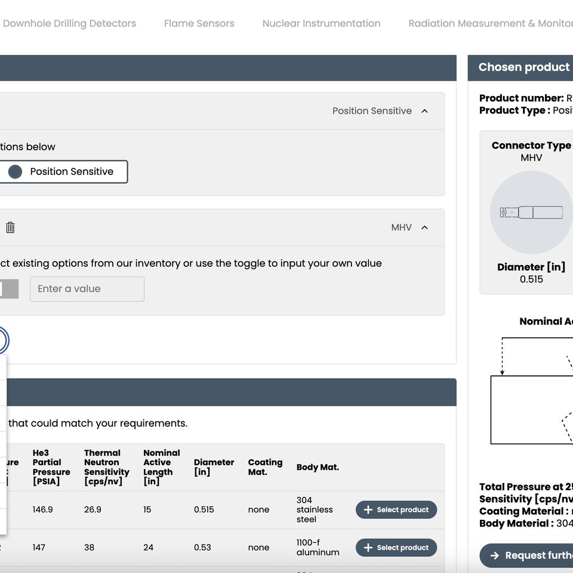Viewport: 573px width, 573px height.
Task: Open Radiation Measurement & Monitoring menu
Action: (490, 23)
